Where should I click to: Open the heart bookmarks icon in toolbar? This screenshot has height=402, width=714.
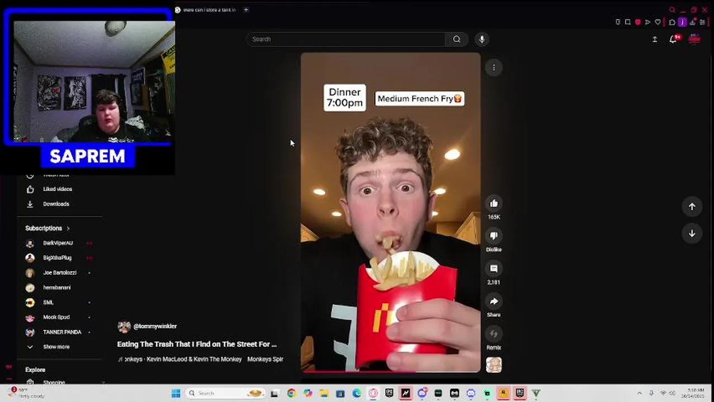click(658, 22)
